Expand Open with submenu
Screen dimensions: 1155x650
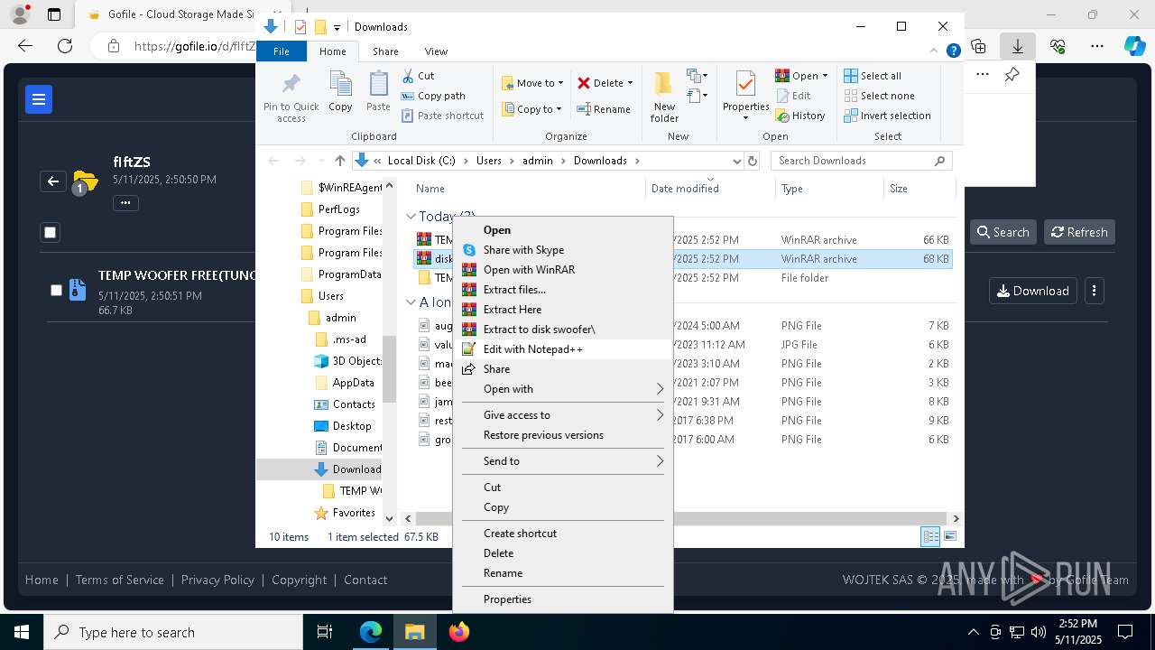(x=563, y=389)
